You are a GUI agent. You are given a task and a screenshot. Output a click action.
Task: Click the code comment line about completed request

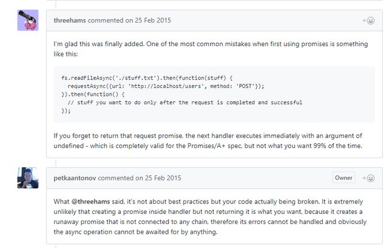185,102
